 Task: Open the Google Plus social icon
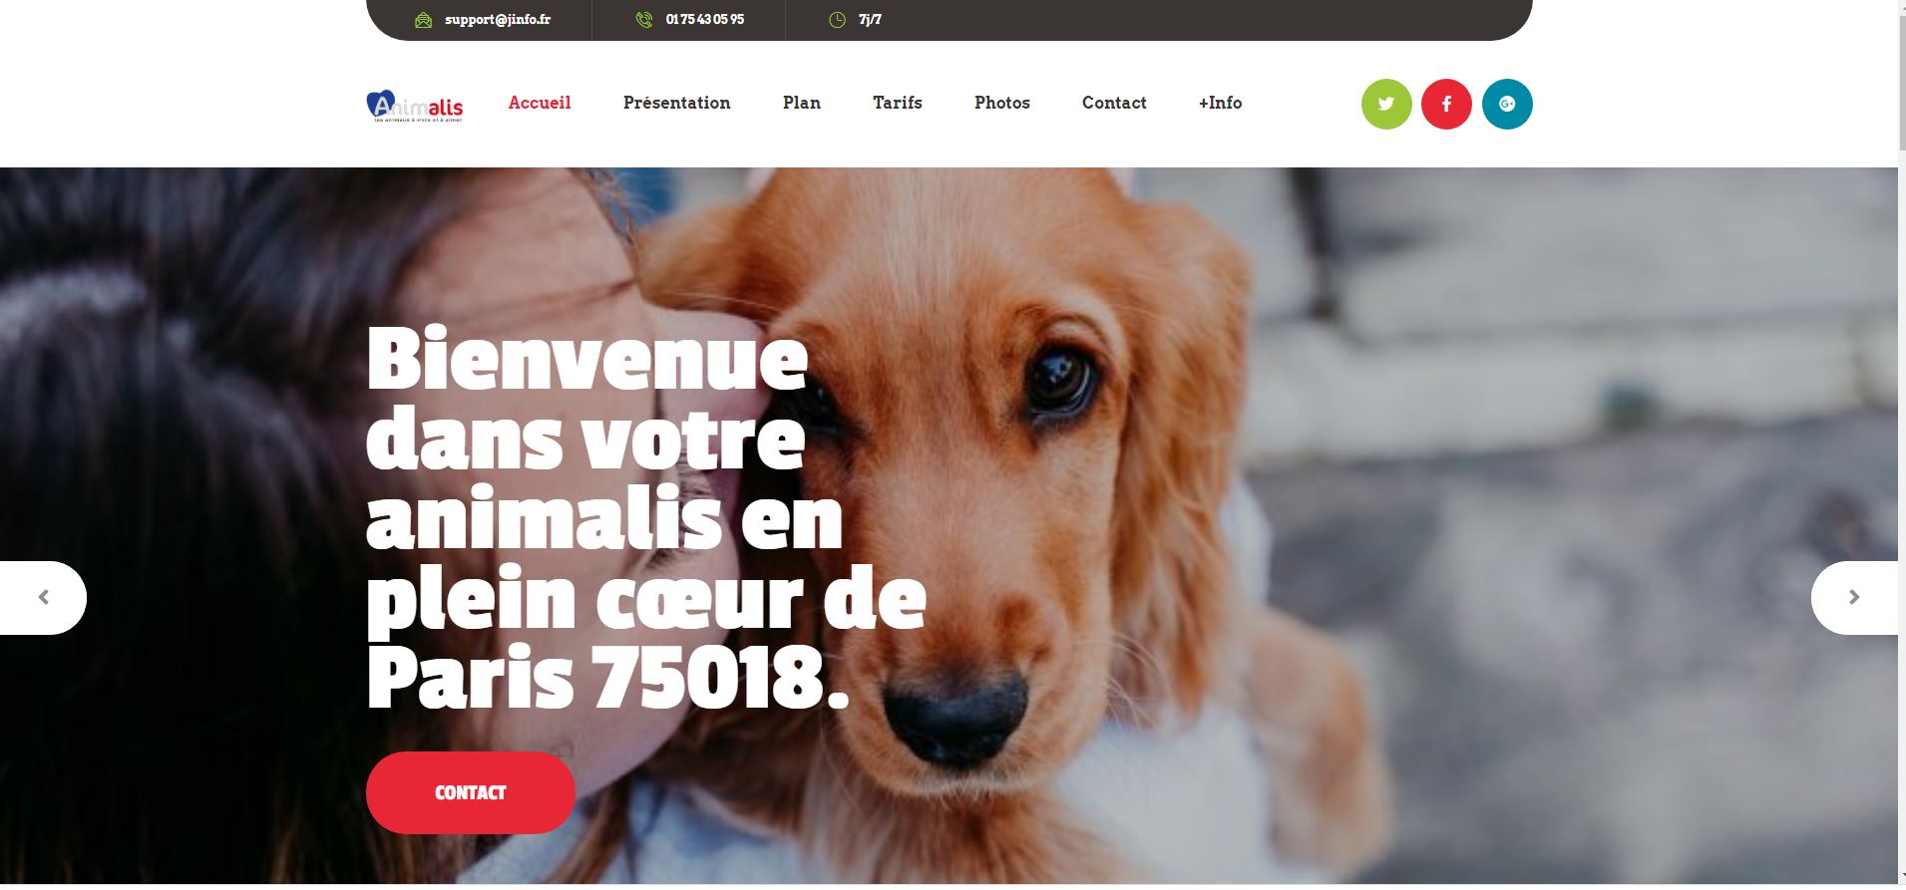1507,104
